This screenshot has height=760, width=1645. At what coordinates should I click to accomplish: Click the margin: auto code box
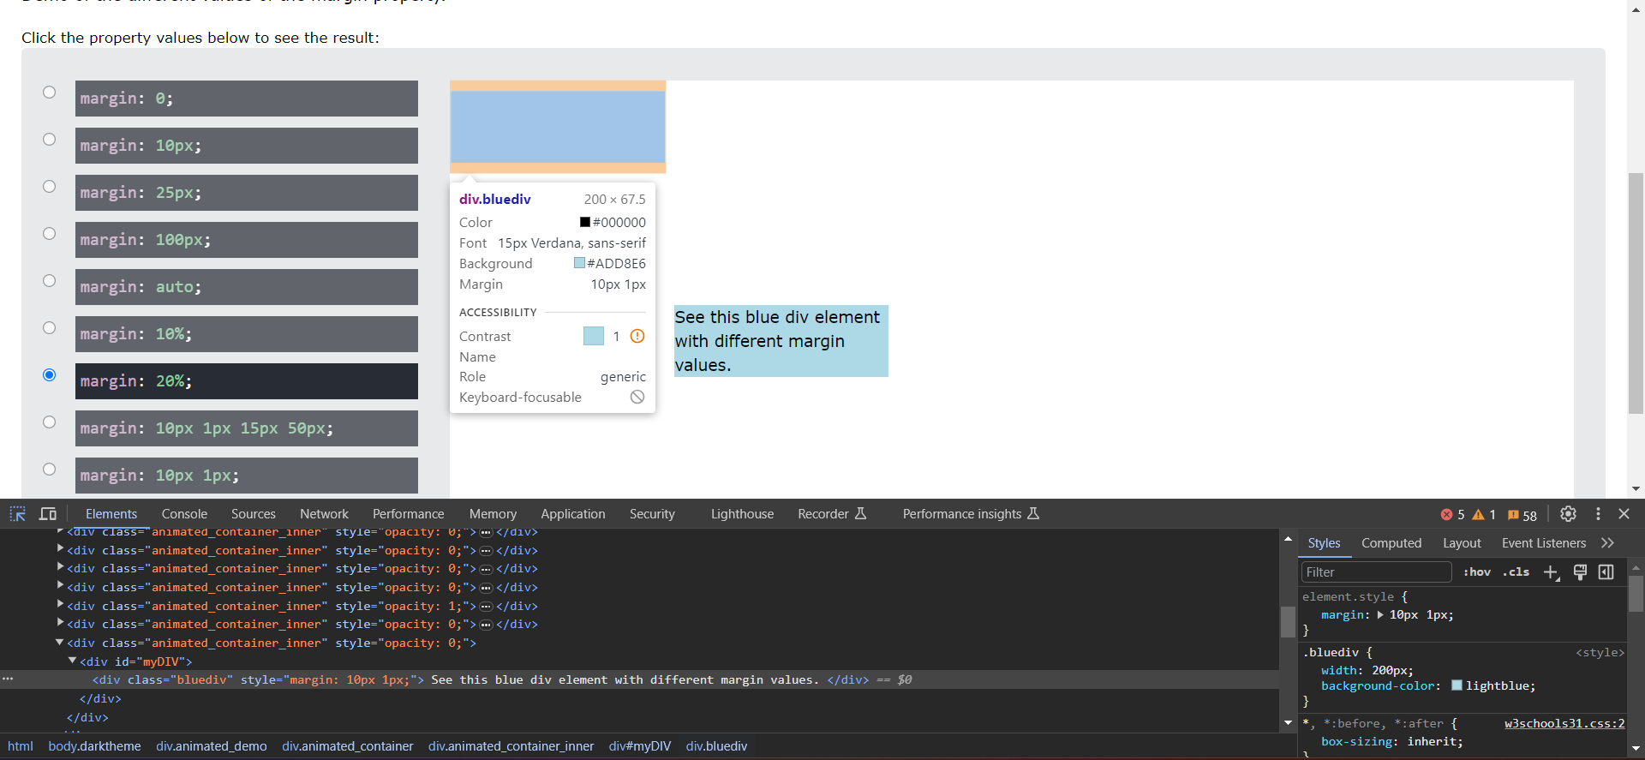click(x=247, y=287)
